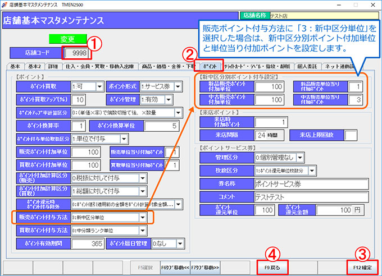The width and height of the screenshot is (382, 276).
Task: Expand the ポイント管理 dropdown
Action: pyautogui.click(x=168, y=99)
